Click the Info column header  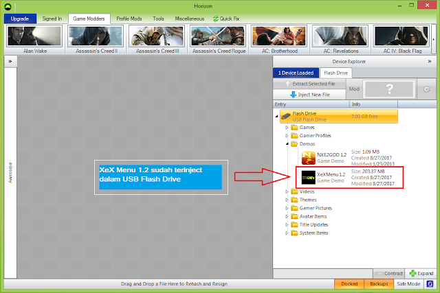(373, 104)
